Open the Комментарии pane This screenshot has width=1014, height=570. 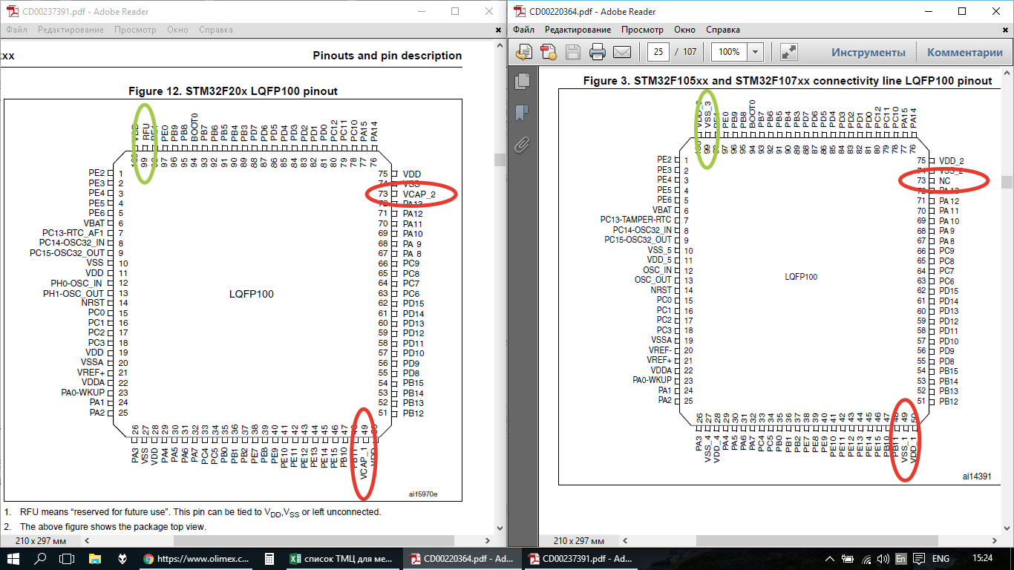(965, 52)
